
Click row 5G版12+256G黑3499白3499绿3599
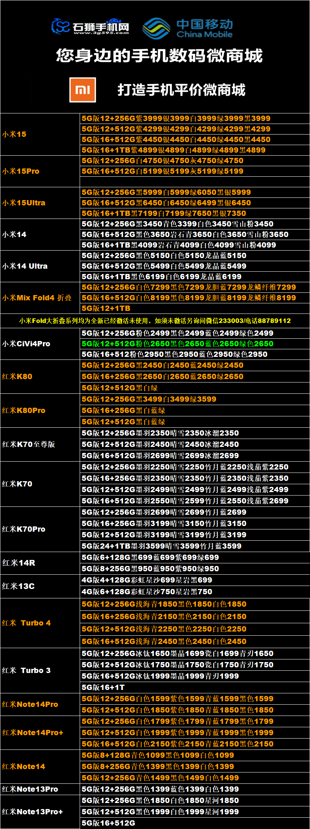[195, 399]
